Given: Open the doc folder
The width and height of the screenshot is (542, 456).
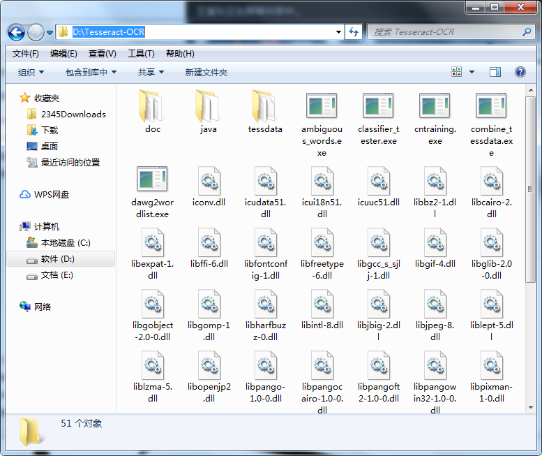Looking at the screenshot, I should click(x=149, y=106).
